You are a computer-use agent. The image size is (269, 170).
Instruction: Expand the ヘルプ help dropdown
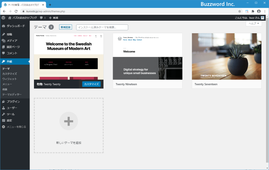pyautogui.click(x=254, y=24)
